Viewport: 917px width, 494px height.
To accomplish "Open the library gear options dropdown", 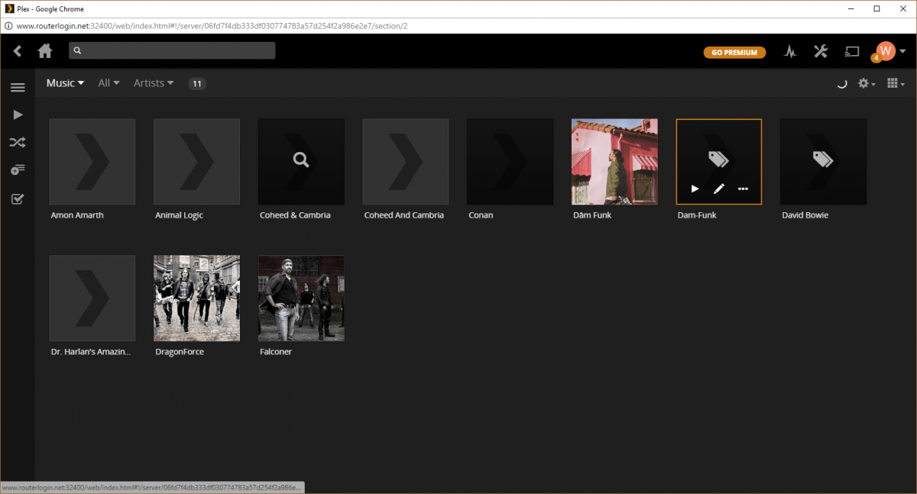I will tap(867, 83).
